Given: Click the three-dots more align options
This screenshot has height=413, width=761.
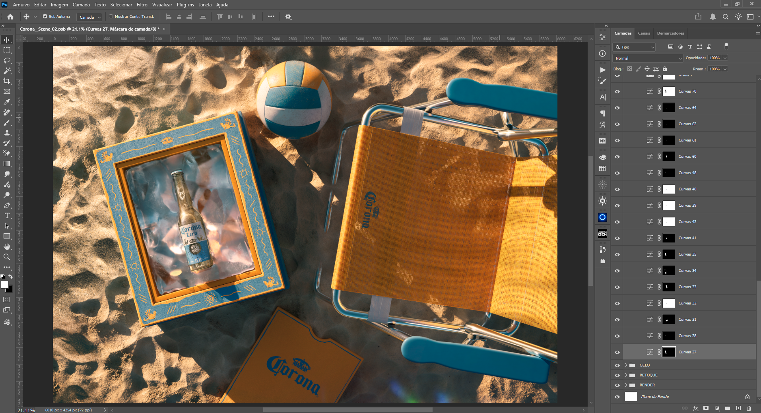Looking at the screenshot, I should [271, 17].
